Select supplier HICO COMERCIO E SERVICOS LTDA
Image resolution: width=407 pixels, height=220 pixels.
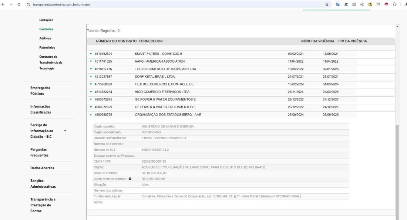pos(162,92)
